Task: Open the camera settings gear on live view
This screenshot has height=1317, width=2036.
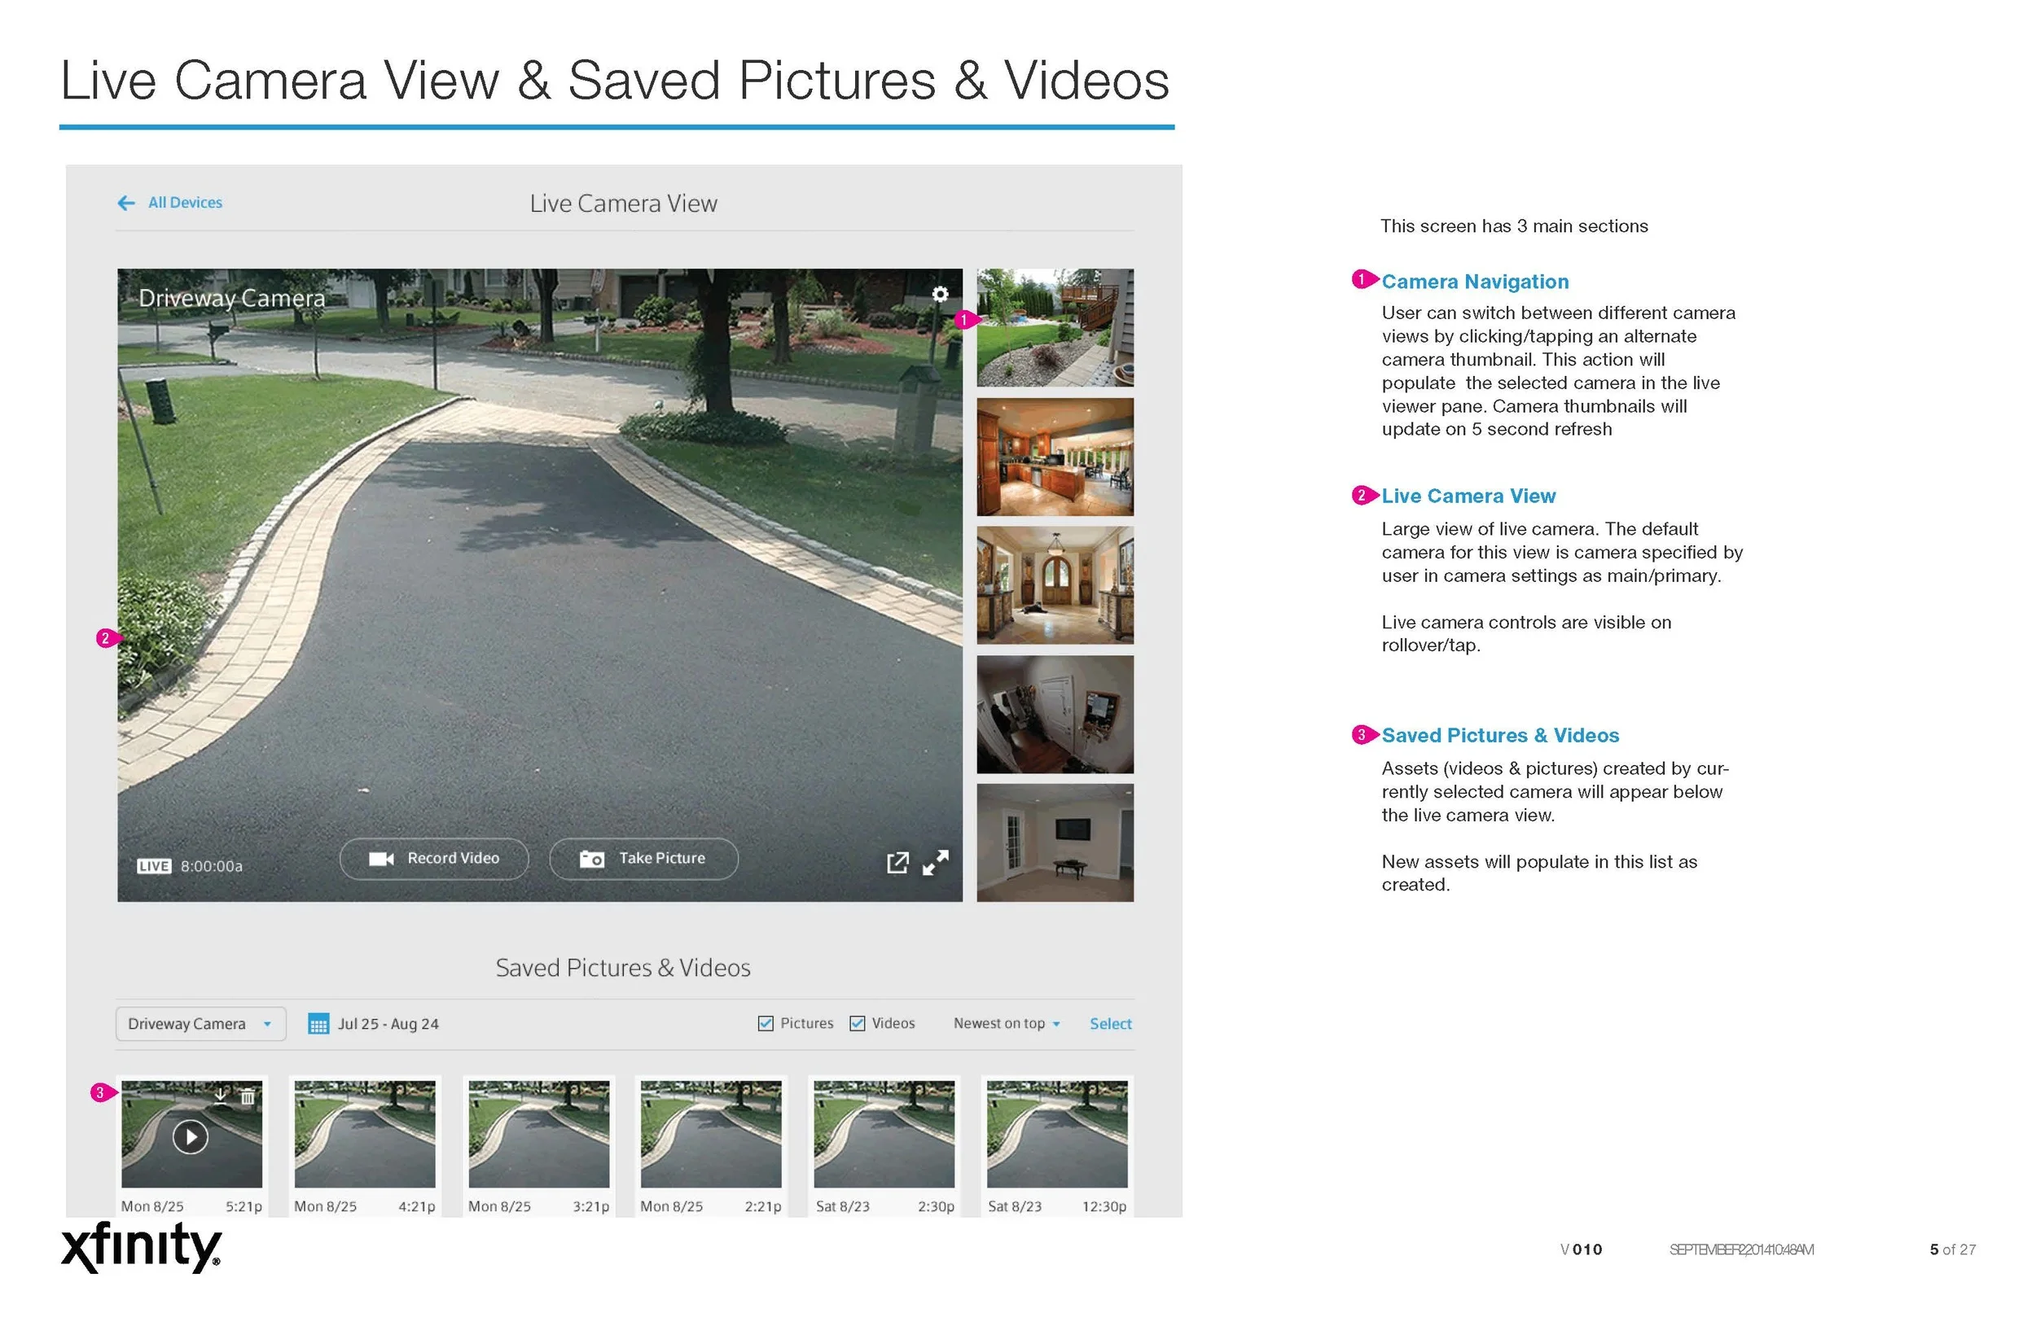Action: pyautogui.click(x=941, y=293)
